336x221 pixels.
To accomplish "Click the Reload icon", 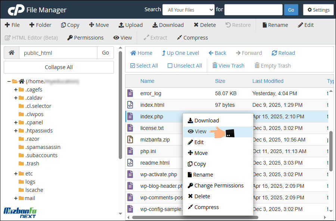I will pyautogui.click(x=274, y=53).
